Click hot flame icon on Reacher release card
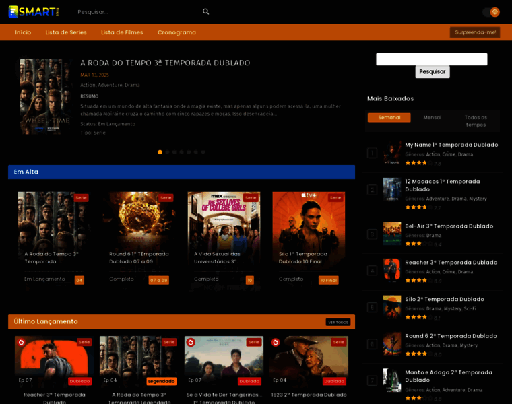The height and width of the screenshot is (404, 512). coord(22,342)
